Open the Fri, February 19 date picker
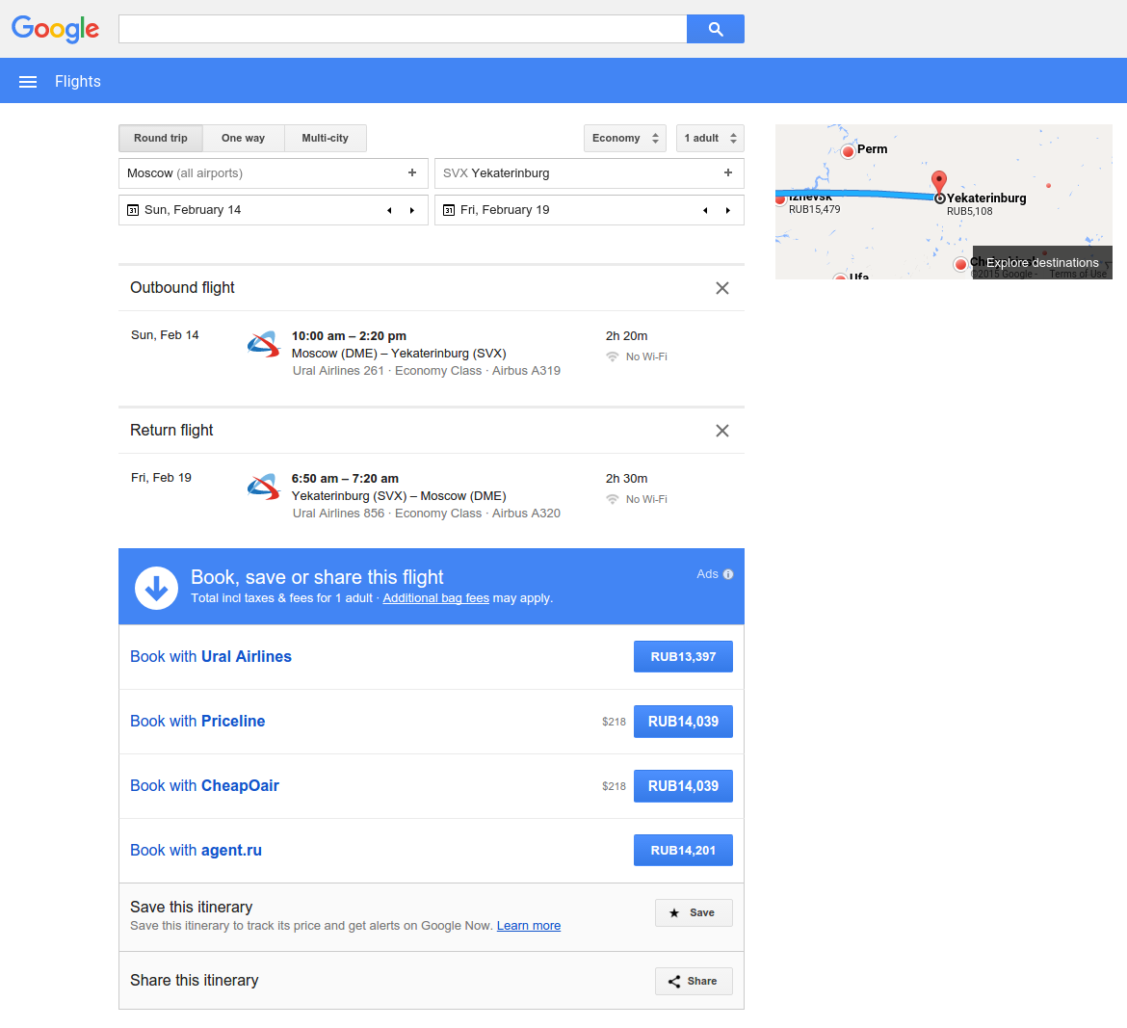The height and width of the screenshot is (1028, 1127). tap(590, 210)
